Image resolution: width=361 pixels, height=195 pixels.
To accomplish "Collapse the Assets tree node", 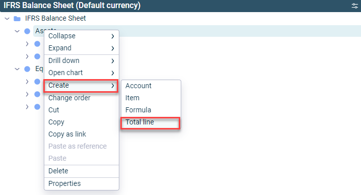I will (17, 31).
